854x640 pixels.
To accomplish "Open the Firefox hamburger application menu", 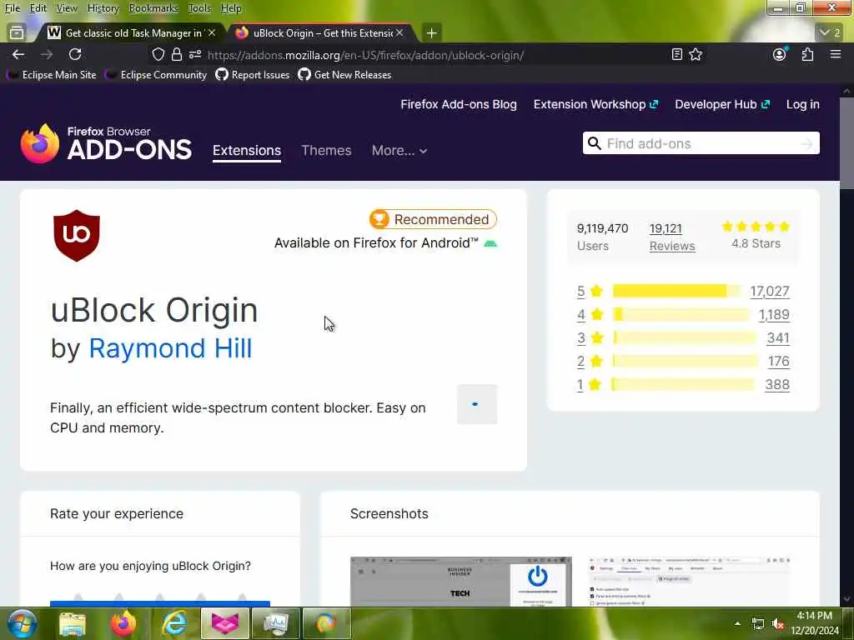I will pyautogui.click(x=836, y=54).
